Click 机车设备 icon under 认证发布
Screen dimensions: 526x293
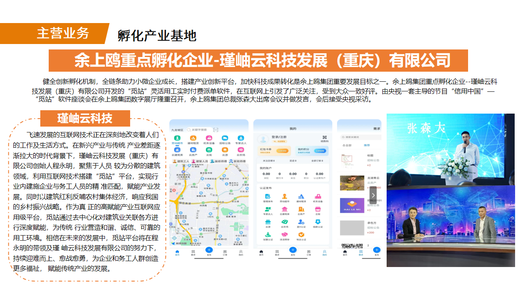(x=318, y=197)
